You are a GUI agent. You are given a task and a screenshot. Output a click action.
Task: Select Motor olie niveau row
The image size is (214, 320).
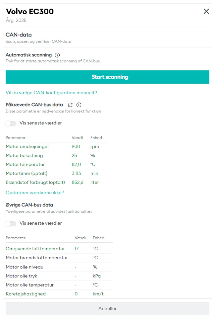pyautogui.click(x=59, y=267)
